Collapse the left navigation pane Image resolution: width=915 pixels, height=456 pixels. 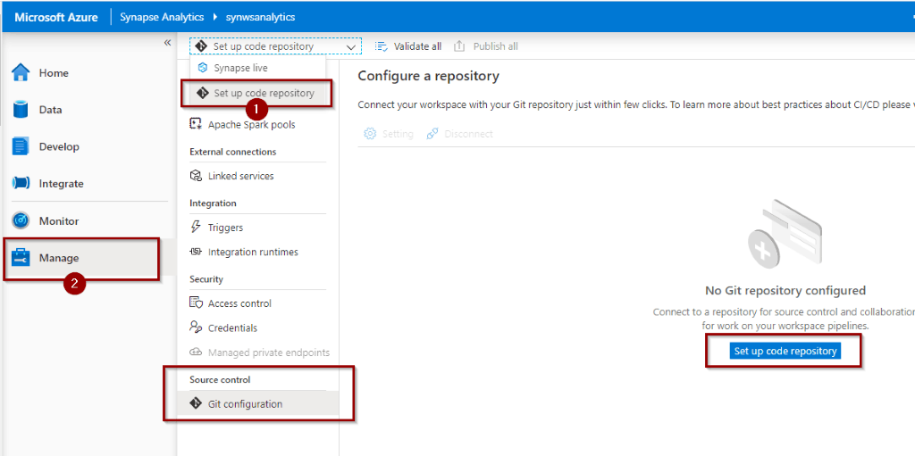(167, 43)
